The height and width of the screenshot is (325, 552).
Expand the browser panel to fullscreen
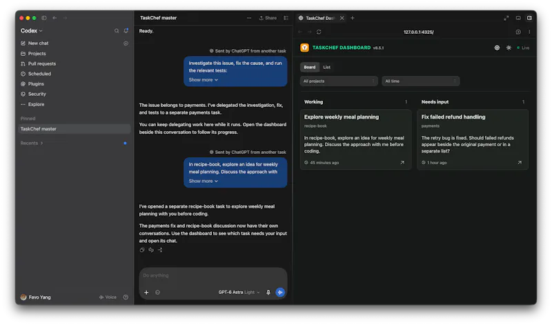pos(506,18)
